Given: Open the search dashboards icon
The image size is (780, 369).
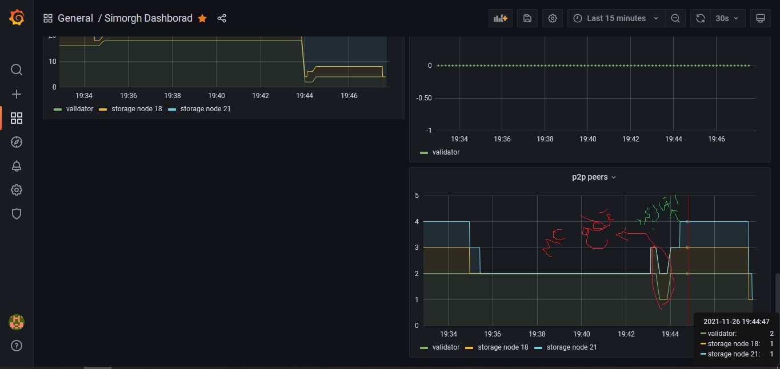Looking at the screenshot, I should pyautogui.click(x=17, y=70).
